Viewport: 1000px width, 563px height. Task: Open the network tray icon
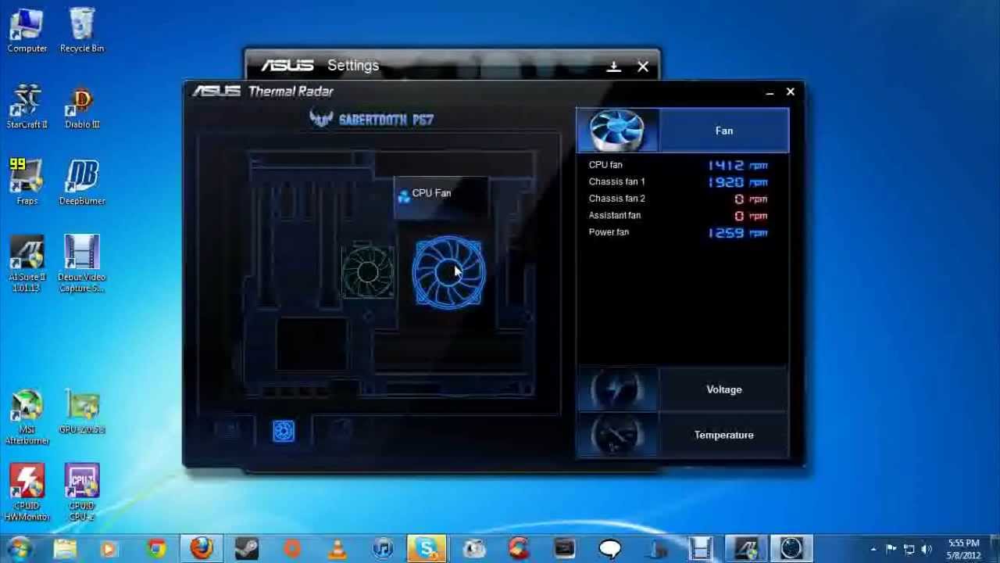(x=909, y=550)
